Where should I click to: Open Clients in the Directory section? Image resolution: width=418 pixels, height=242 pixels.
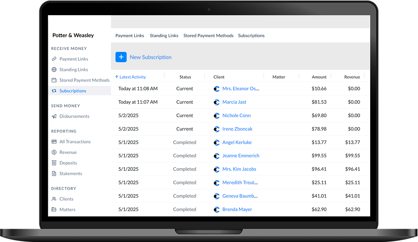click(66, 199)
